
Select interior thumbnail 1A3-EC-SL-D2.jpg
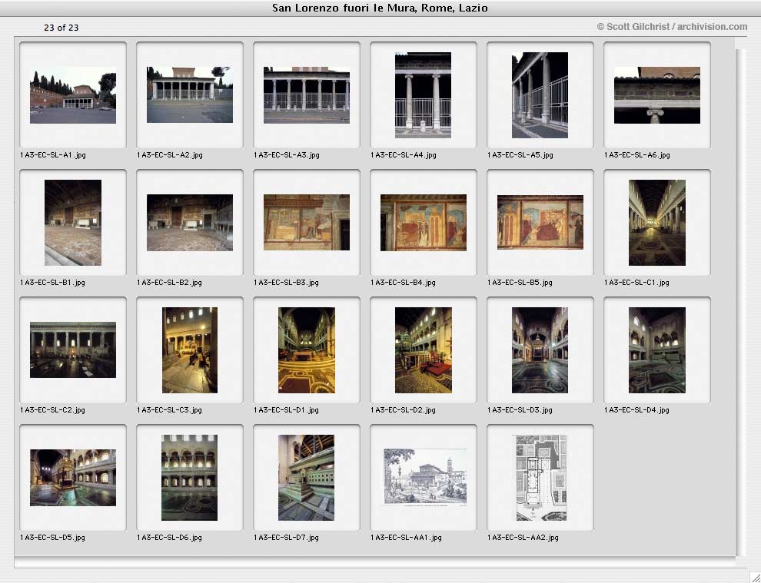pyautogui.click(x=424, y=350)
